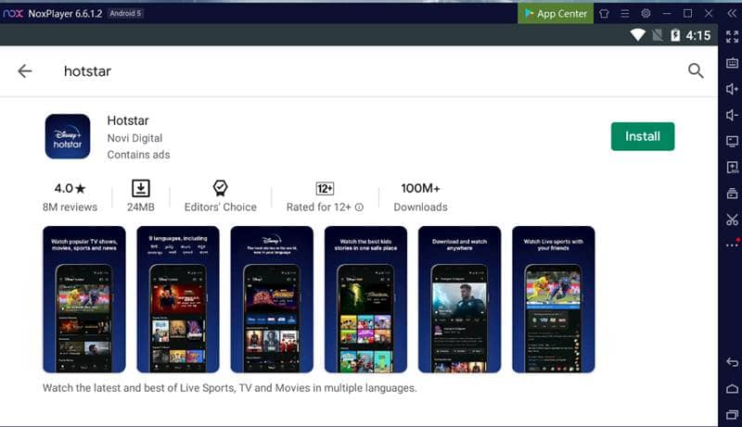Show more sidebar tools
Screen dimensions: 742x427
(x=732, y=245)
